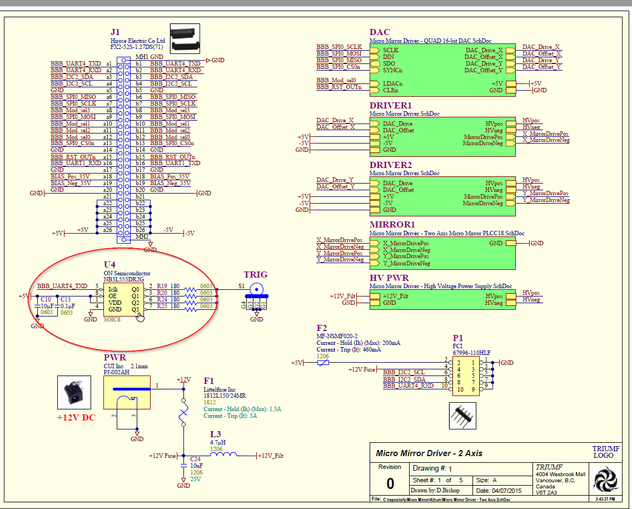The height and width of the screenshot is (509, 632).
Task: Click the 'PJ-002AH' part number text
Action: [117, 372]
